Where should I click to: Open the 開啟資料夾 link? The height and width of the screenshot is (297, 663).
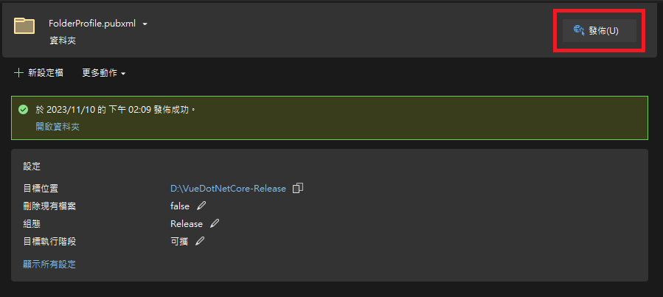coord(58,127)
